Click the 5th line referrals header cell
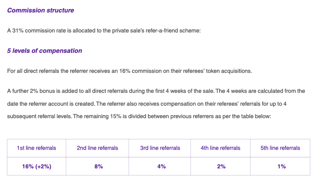318x188 pixels. (x=280, y=148)
